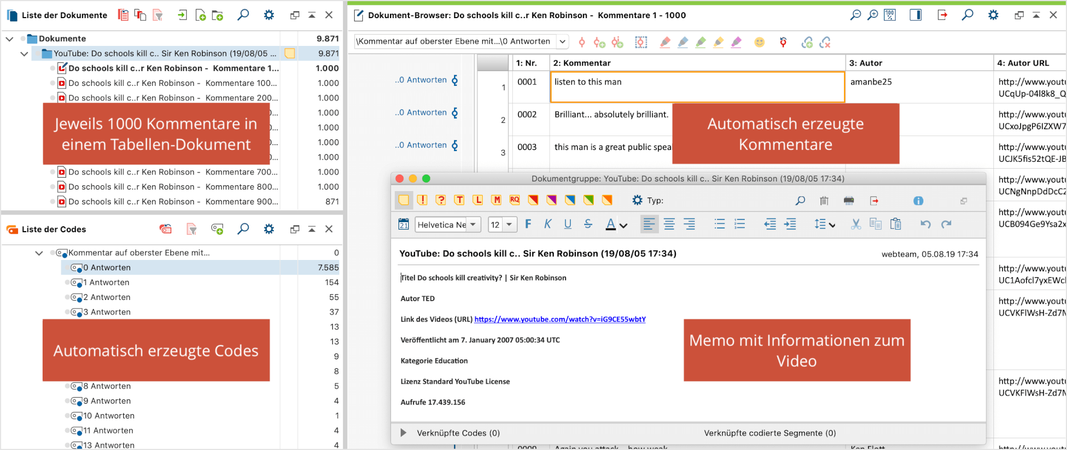The width and height of the screenshot is (1067, 450).
Task: Set memo text to left alignment
Action: coord(649,224)
